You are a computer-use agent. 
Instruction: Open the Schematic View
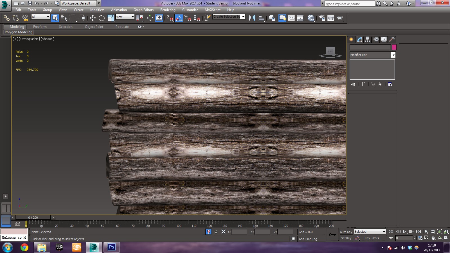tap(300, 18)
